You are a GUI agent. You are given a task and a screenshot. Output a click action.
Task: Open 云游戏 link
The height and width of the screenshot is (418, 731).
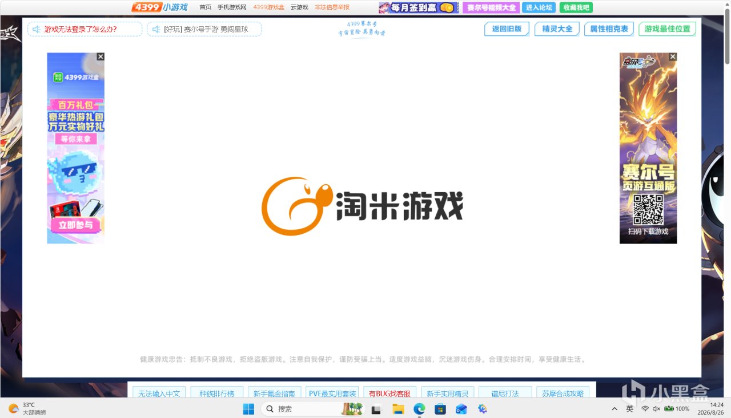(x=299, y=7)
